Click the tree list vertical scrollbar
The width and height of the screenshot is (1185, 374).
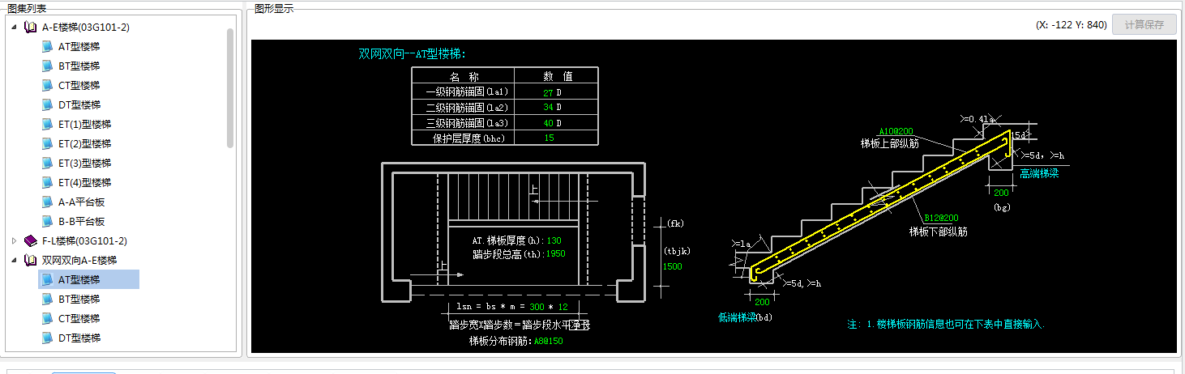click(230, 87)
